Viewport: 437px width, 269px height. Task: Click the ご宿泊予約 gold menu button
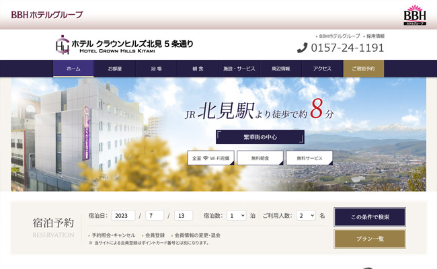[x=364, y=69]
